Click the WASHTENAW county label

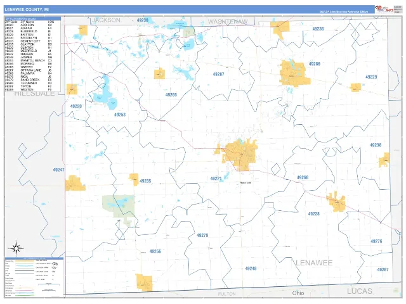click(x=228, y=22)
